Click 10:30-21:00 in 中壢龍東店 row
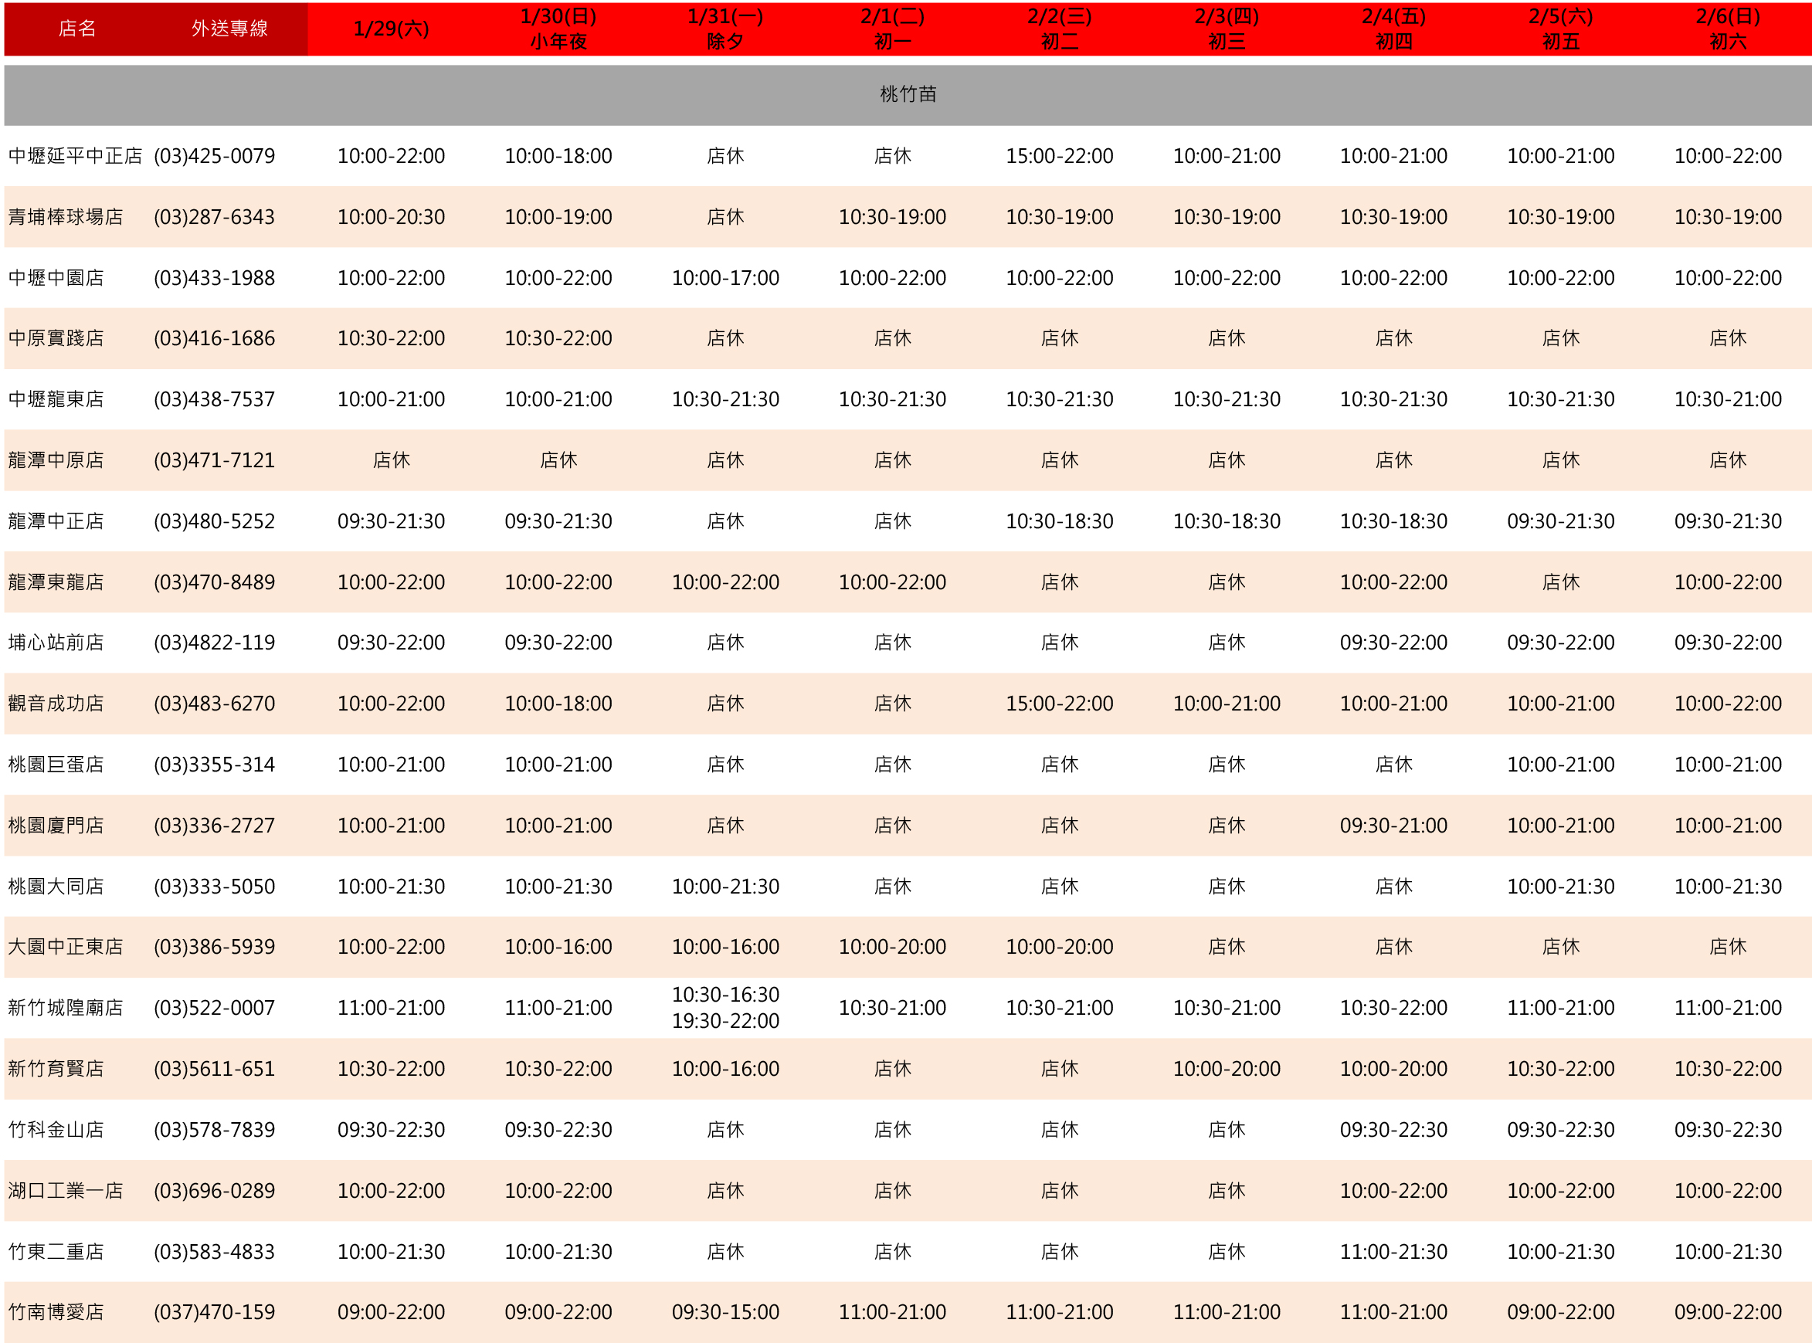Screen dimensions: 1812x1343 (x=1728, y=399)
